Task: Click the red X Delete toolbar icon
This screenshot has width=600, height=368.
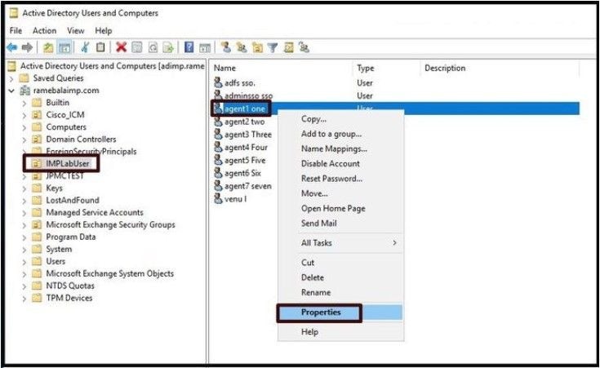Action: [x=122, y=47]
